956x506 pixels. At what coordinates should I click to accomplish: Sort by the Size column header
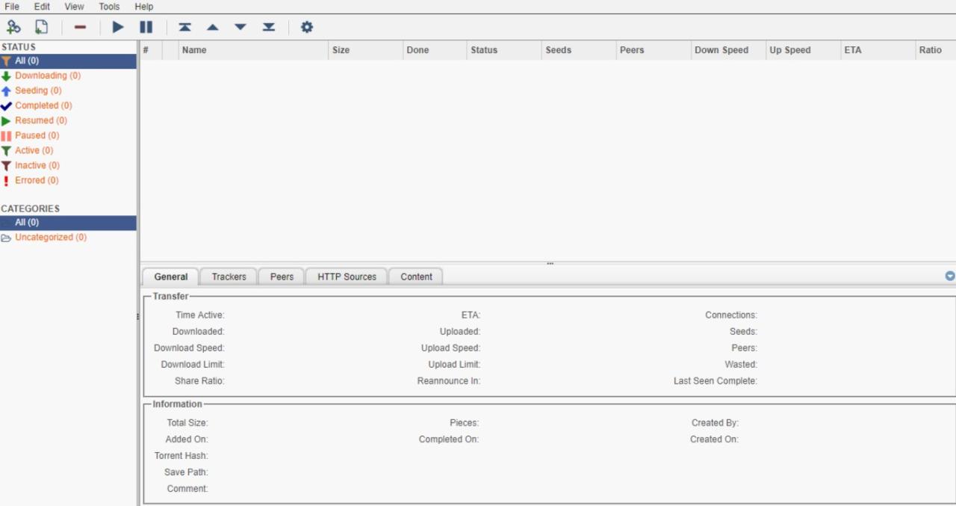365,50
